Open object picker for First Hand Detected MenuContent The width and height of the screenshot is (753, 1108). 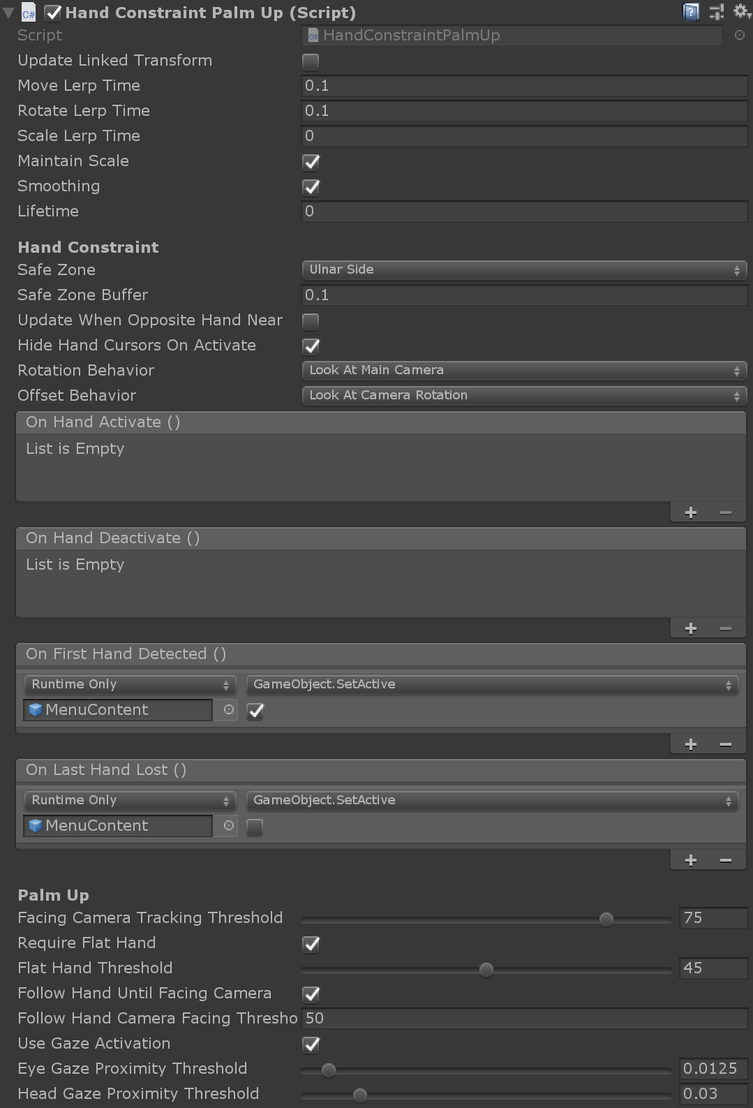tap(228, 709)
